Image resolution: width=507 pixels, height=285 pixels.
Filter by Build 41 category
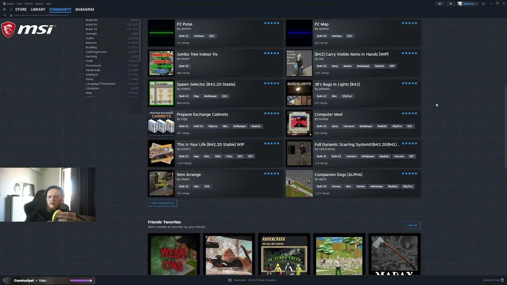tap(91, 25)
